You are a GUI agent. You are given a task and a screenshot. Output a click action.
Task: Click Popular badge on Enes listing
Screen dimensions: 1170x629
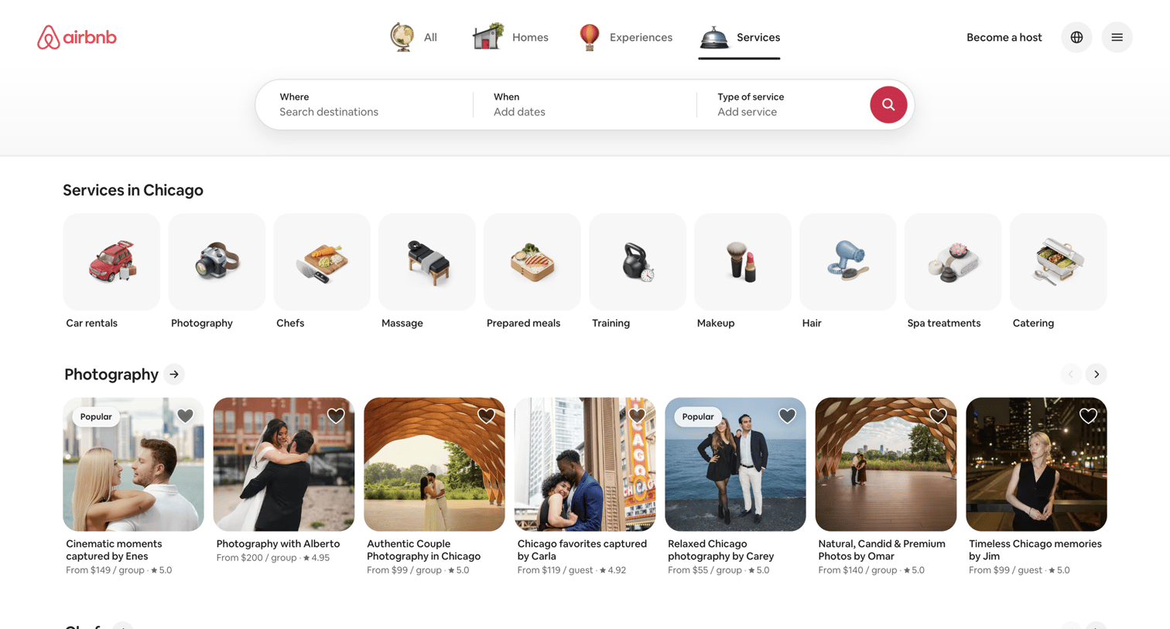pyautogui.click(x=96, y=416)
